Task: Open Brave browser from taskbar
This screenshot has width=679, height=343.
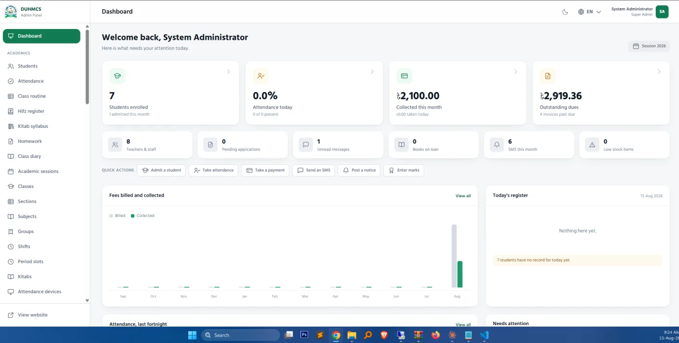Action: click(x=384, y=335)
